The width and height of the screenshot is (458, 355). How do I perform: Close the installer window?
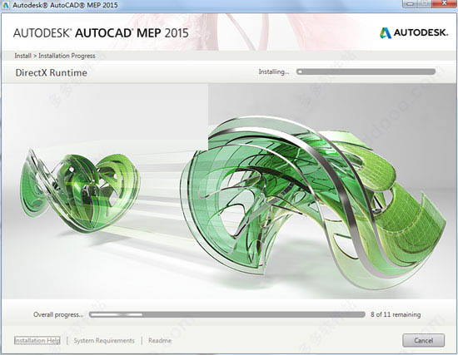(444, 3)
